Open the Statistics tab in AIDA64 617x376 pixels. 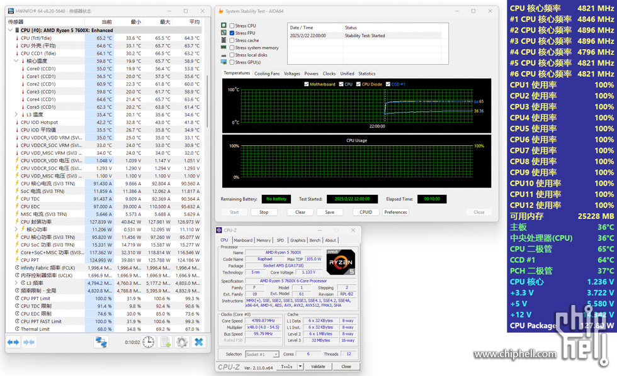[366, 74]
